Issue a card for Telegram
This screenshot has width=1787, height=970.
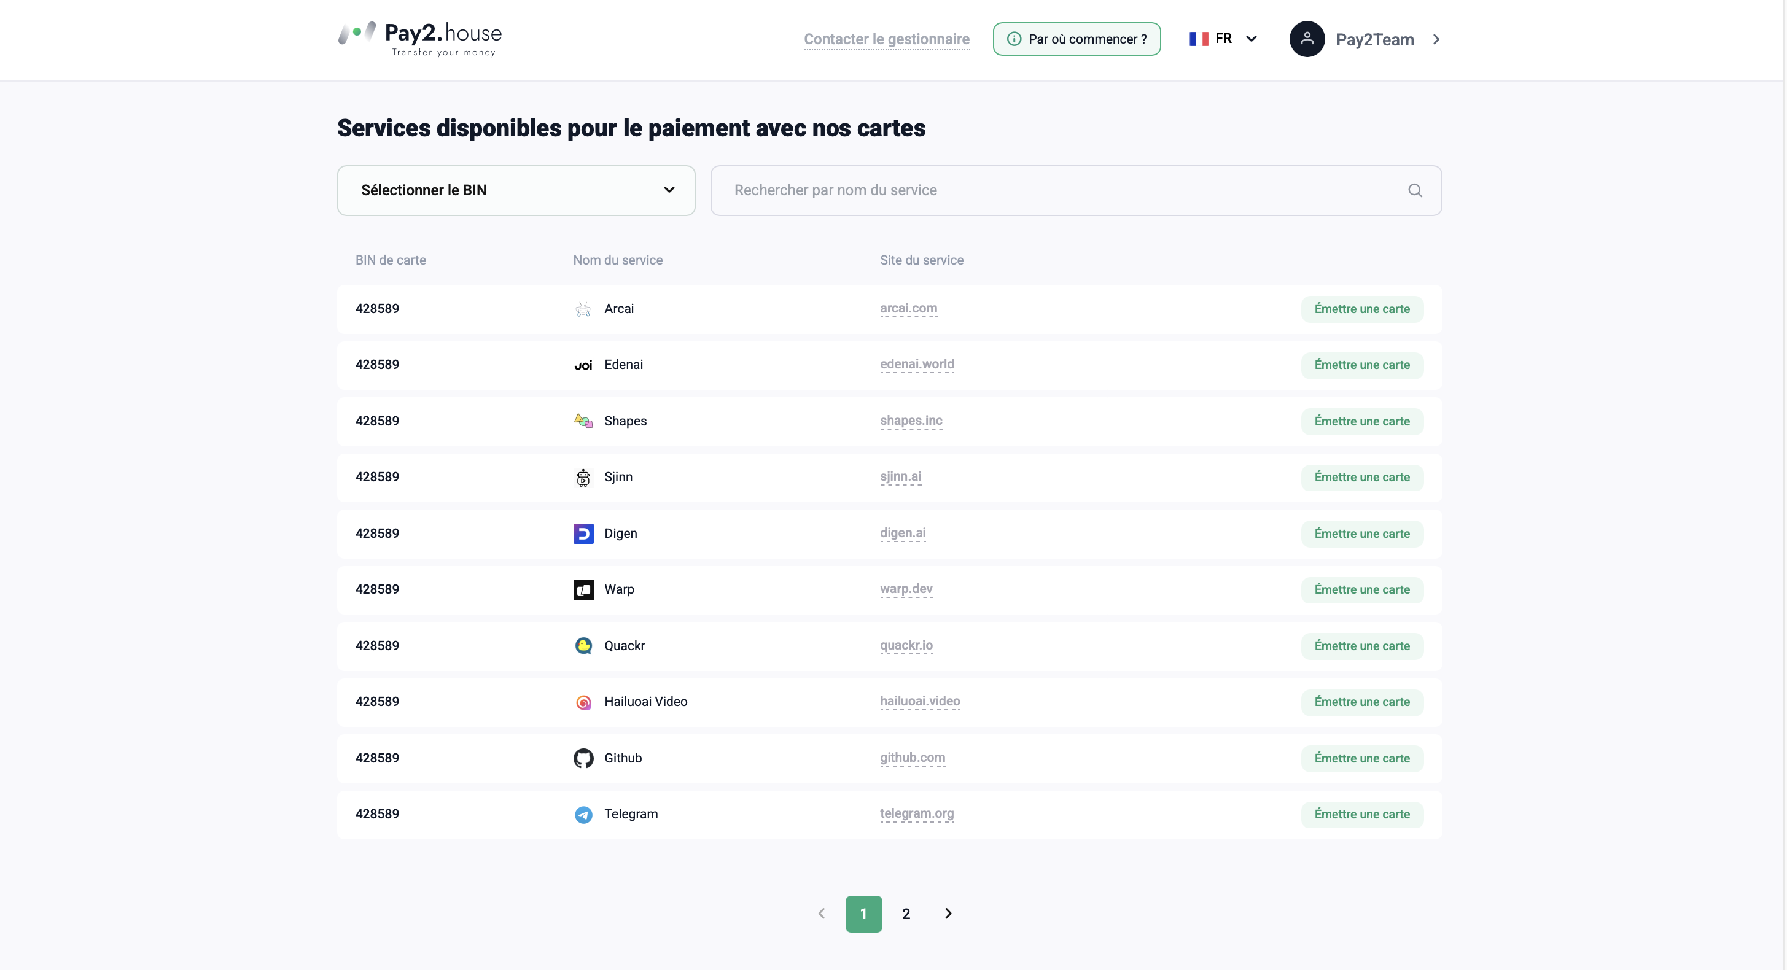[x=1362, y=815]
